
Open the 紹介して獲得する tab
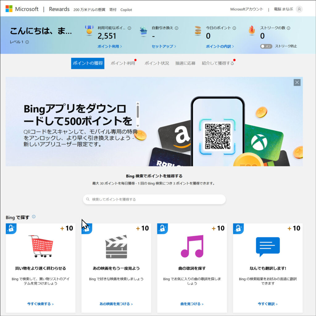[218, 63]
